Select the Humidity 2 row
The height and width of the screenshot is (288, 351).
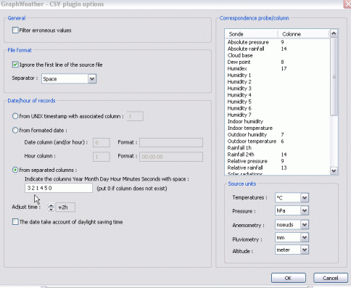(x=277, y=82)
